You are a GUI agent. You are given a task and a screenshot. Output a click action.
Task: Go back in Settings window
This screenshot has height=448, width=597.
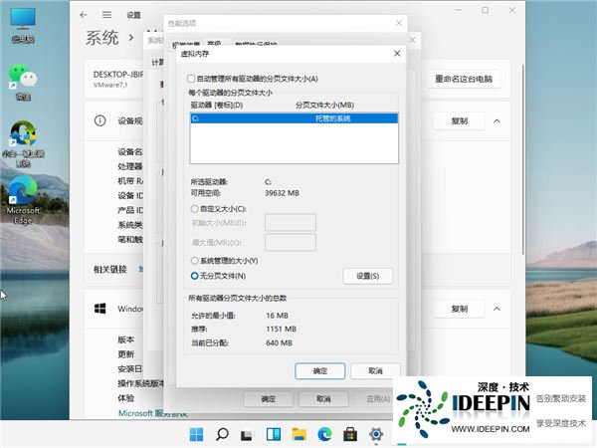[84, 15]
